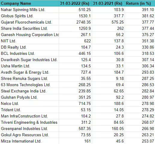Click the 253.07 return value
This screenshot has width=155, height=144.
pyautogui.click(x=148, y=141)
